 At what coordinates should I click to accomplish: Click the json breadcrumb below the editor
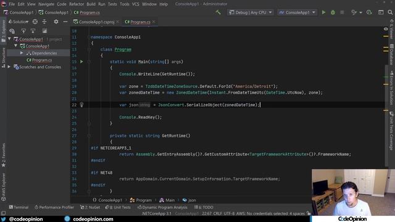tap(189, 200)
